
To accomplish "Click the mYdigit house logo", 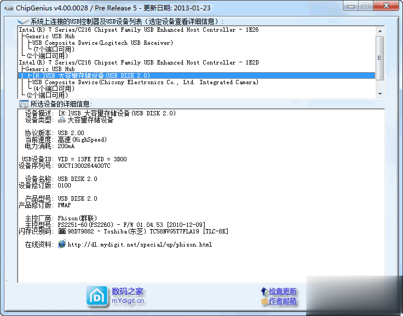I will point(97,296).
